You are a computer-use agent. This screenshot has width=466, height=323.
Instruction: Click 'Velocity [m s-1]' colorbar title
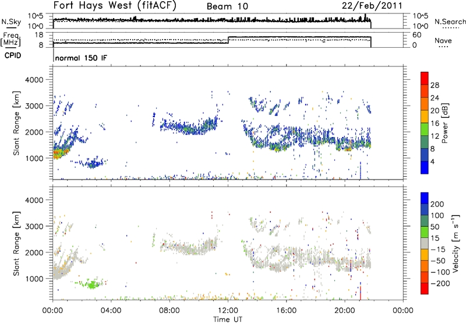[456, 243]
